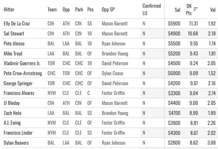Viewport: 218px width, 149px height.
Task: Select Zach Neto's 8.90 points cell
Action: pos(194,113)
